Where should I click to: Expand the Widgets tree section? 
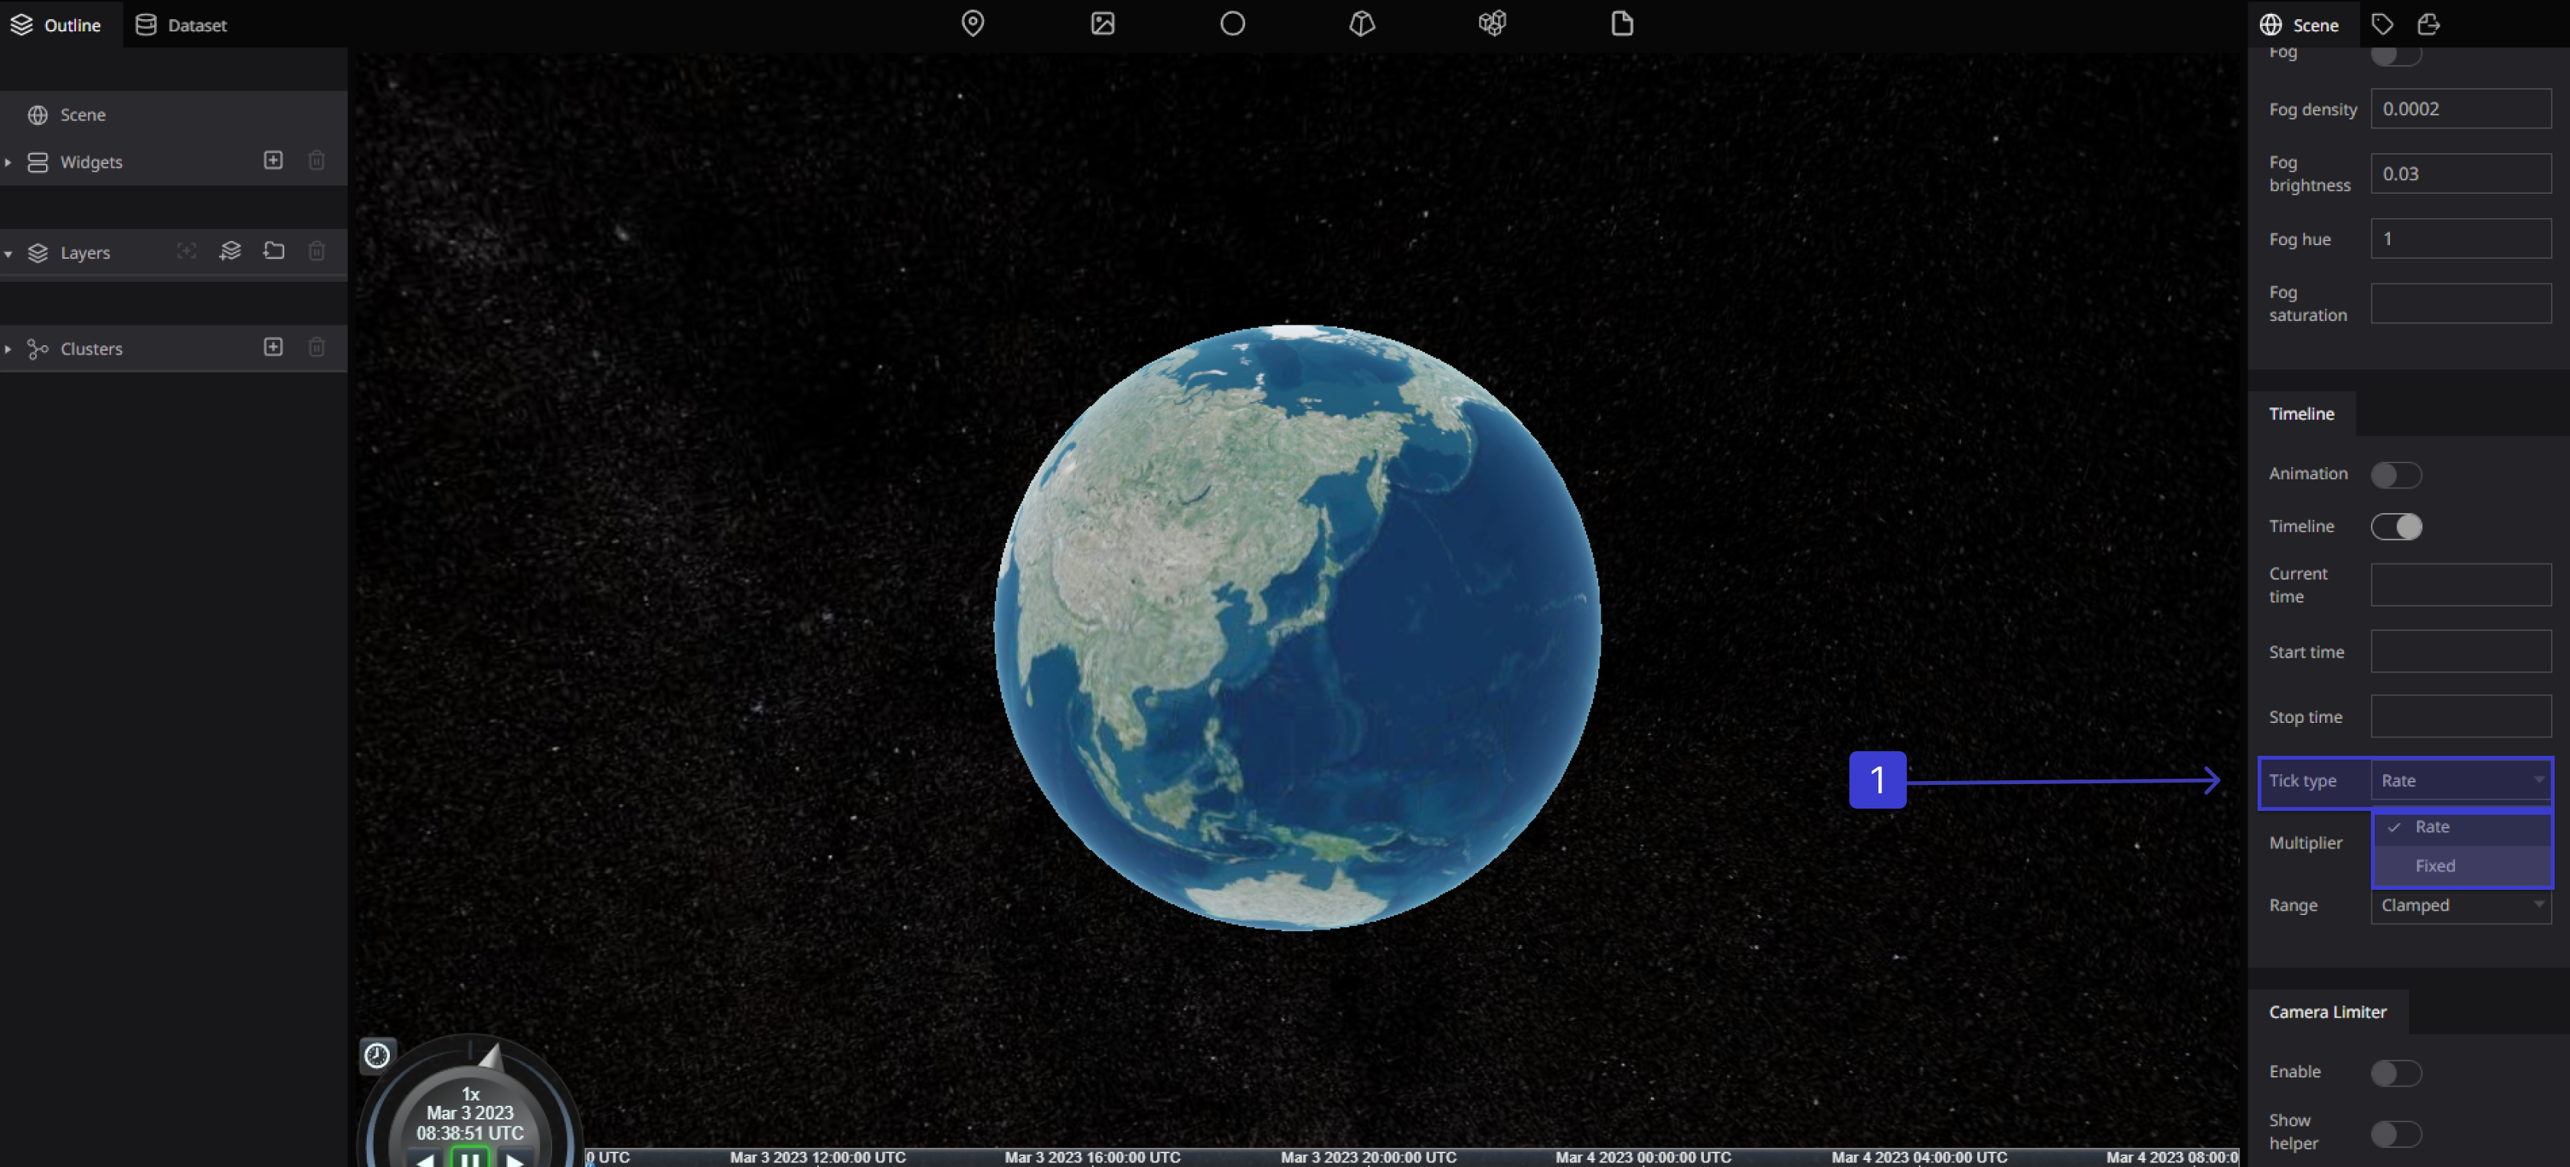pos(8,162)
